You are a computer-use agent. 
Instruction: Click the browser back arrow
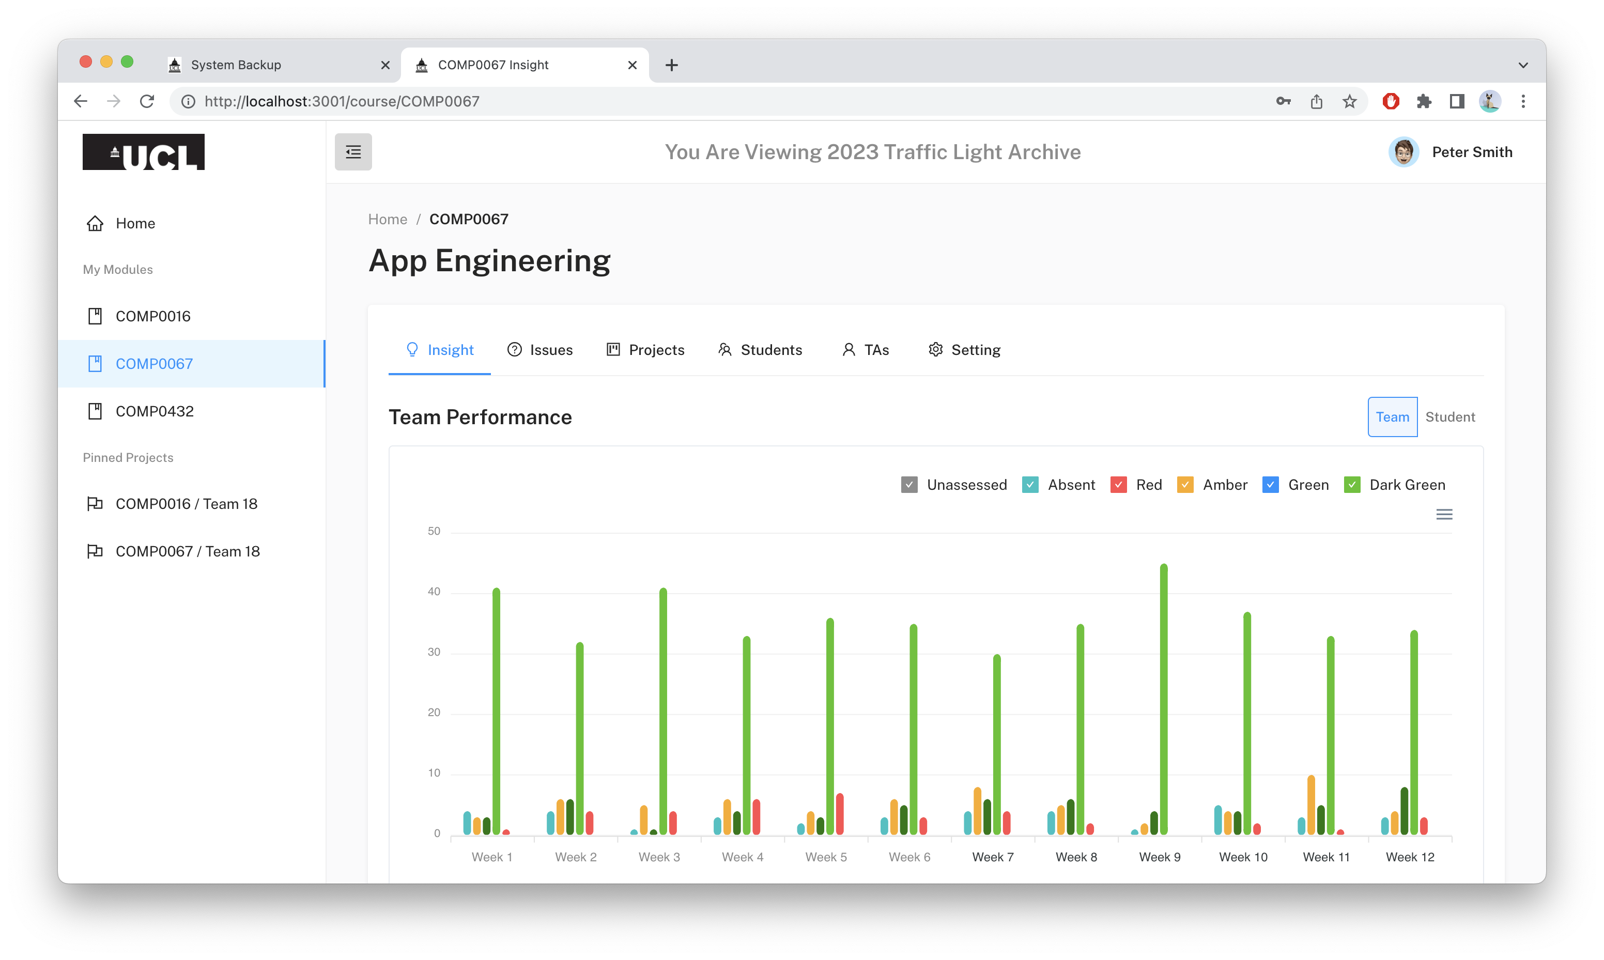[x=81, y=101]
